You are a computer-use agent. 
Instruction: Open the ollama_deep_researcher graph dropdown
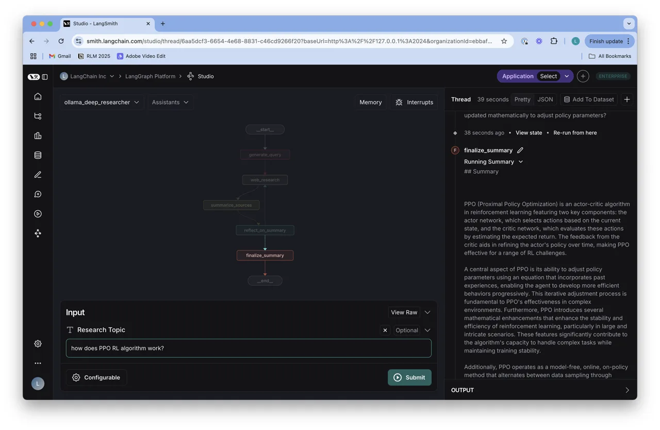pyautogui.click(x=102, y=103)
